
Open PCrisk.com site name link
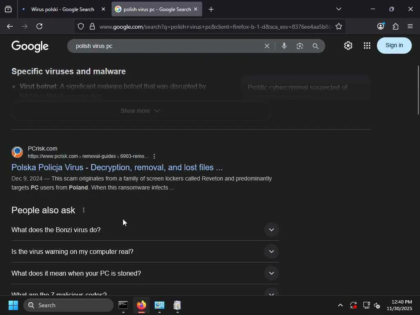43,148
